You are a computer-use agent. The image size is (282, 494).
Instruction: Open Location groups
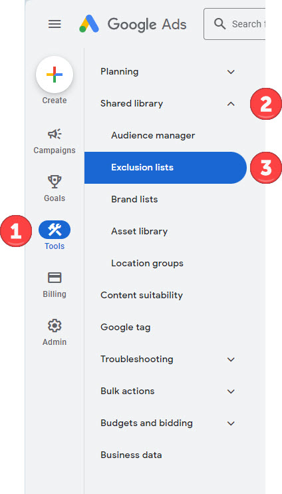tap(147, 264)
